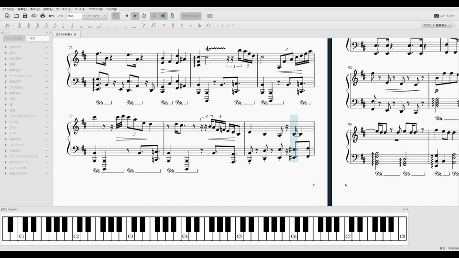The height and width of the screenshot is (258, 459).
Task: Select the whole note duration
Action: coord(81,26)
